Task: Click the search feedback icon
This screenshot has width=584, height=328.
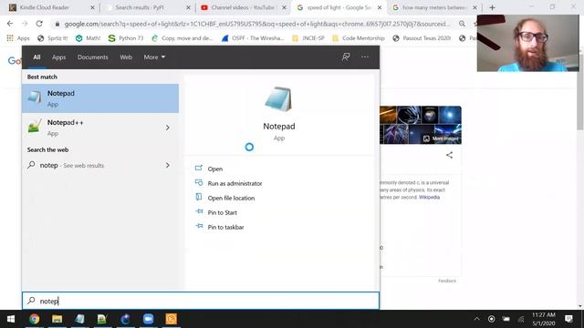Action: (x=346, y=56)
